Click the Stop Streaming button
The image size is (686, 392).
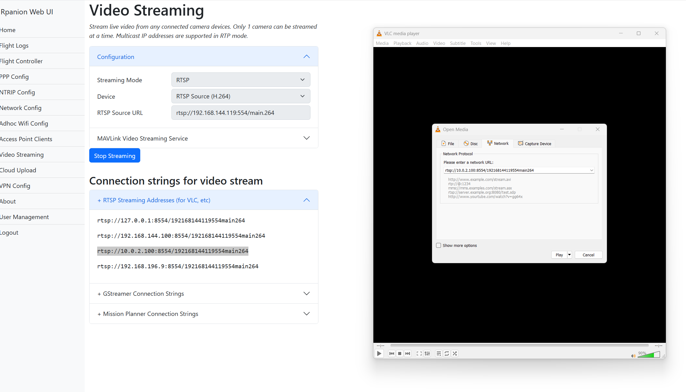pos(115,156)
